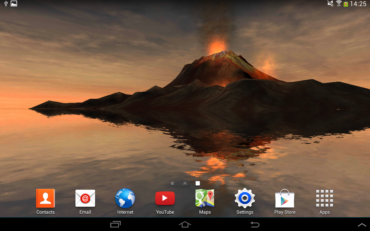Tap the back navigation button

pyautogui.click(x=255, y=224)
